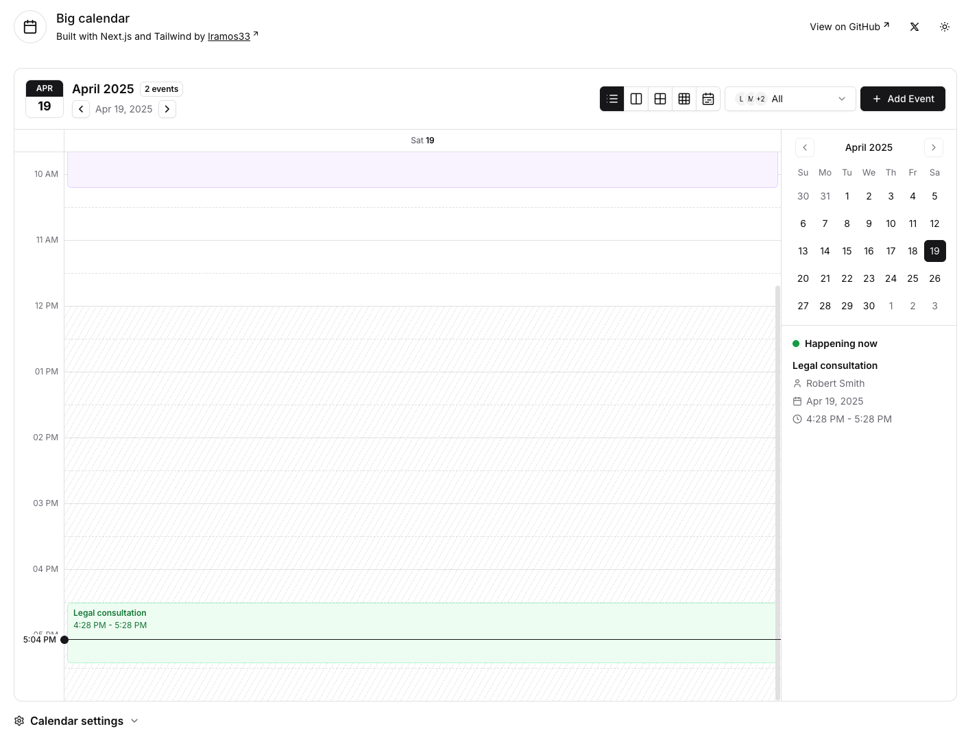Select March 31 in the mini calendar
The width and height of the screenshot is (979, 742).
coord(825,196)
